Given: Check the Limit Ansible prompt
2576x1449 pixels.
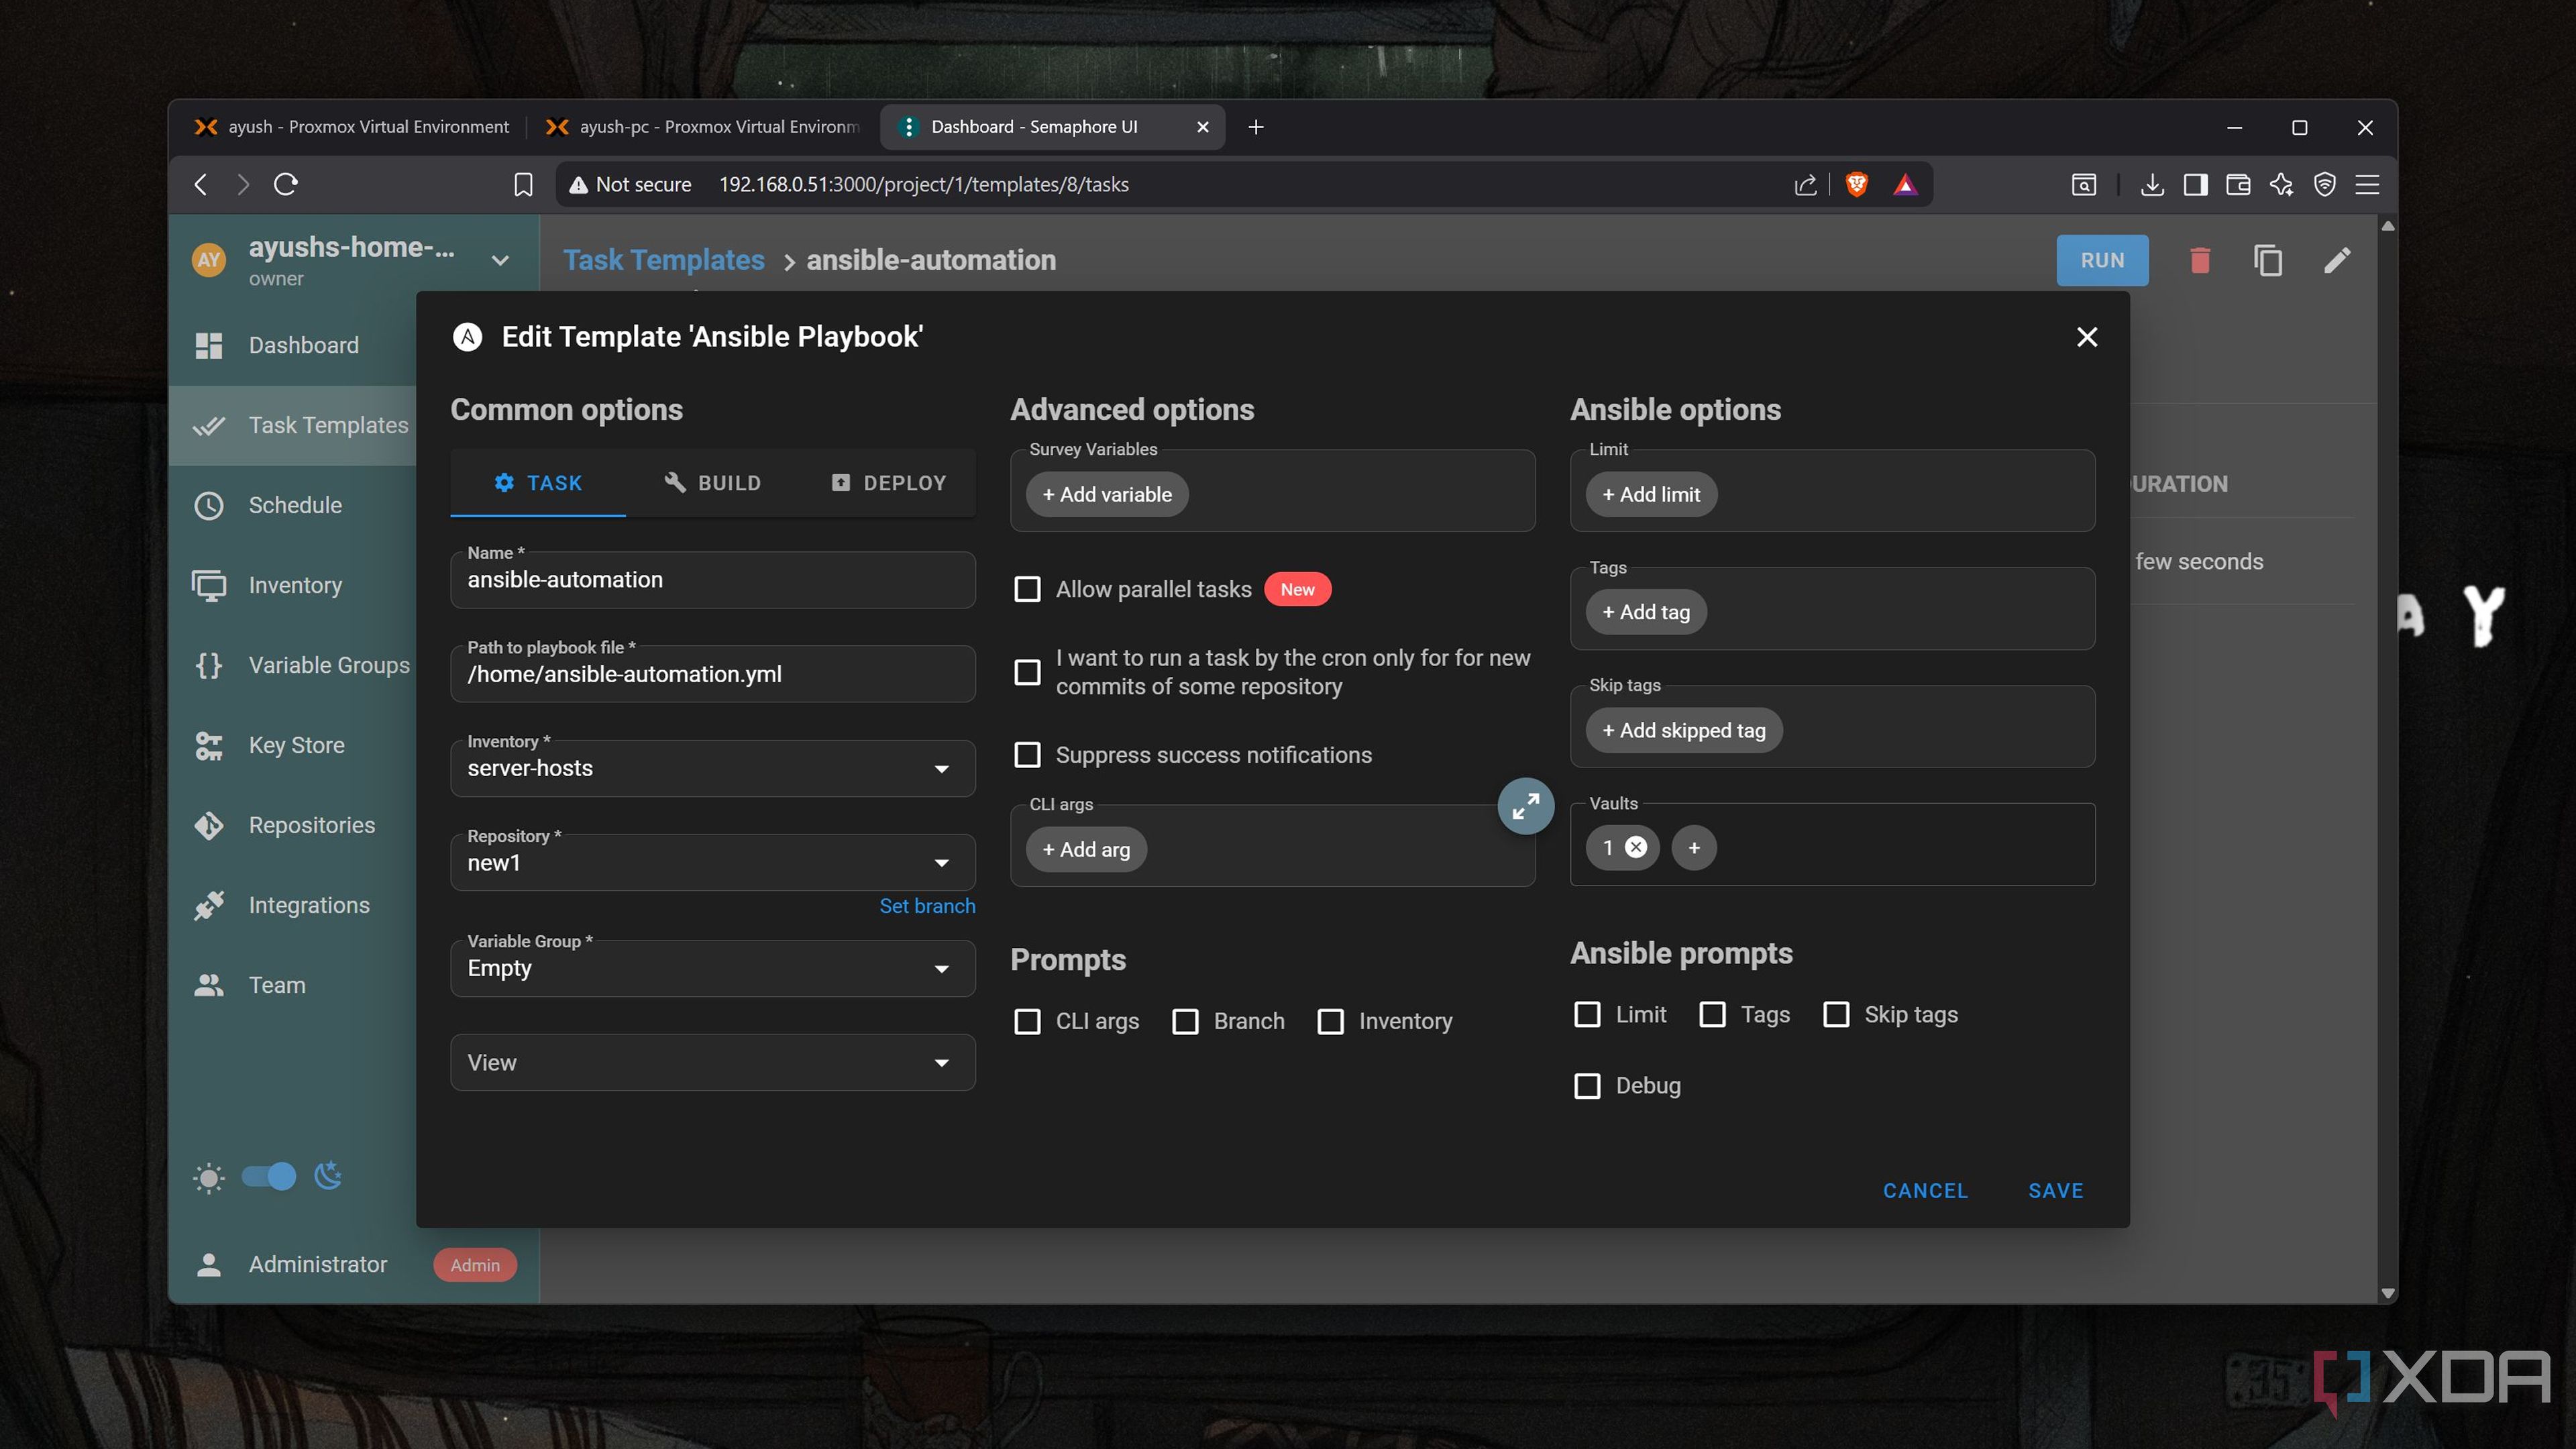Looking at the screenshot, I should 1587,1015.
